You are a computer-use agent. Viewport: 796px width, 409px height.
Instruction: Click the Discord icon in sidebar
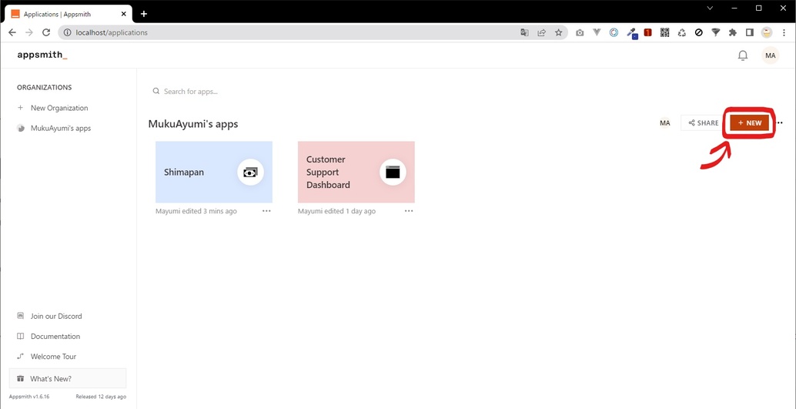[20, 316]
